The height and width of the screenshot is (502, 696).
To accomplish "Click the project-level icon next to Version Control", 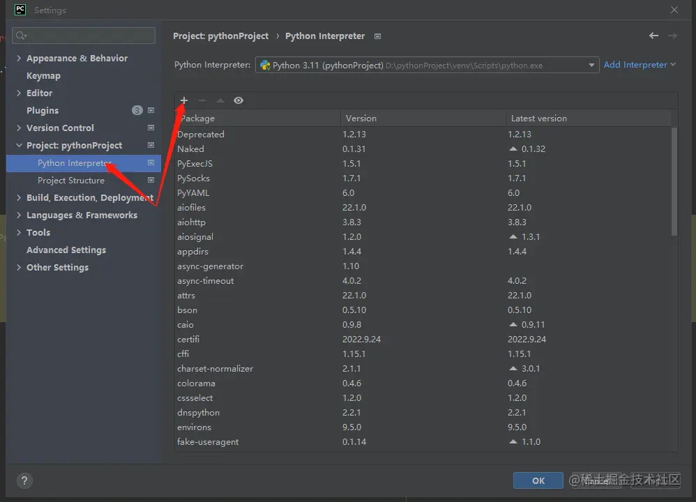I will click(x=151, y=128).
